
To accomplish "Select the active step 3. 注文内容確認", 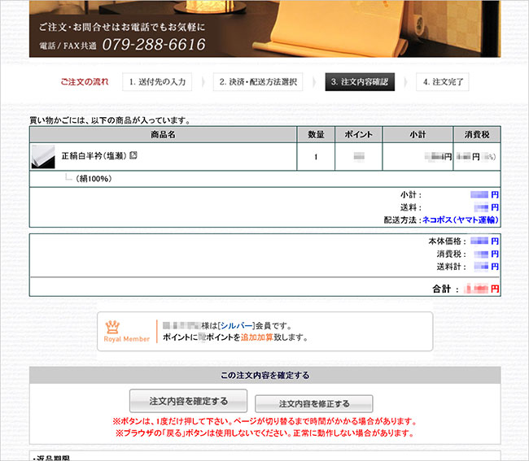I will coord(359,82).
